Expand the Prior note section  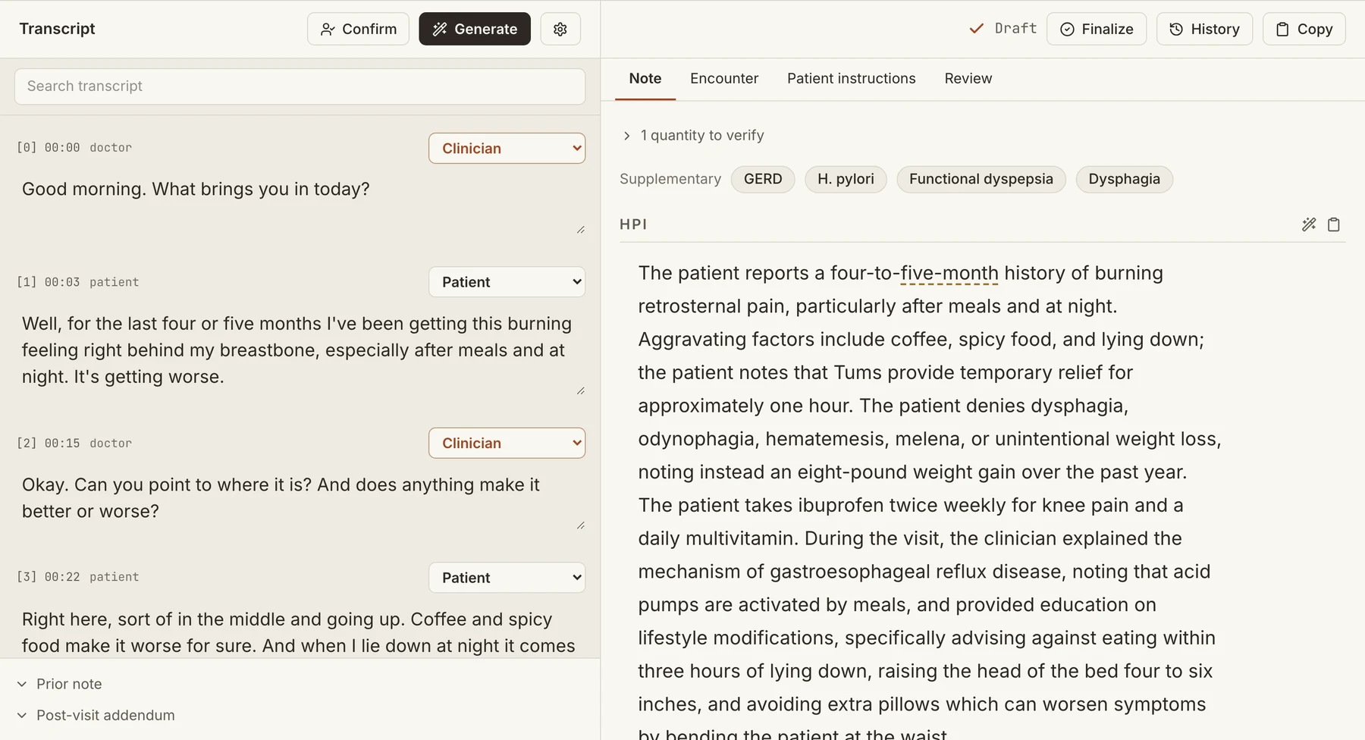tap(60, 684)
